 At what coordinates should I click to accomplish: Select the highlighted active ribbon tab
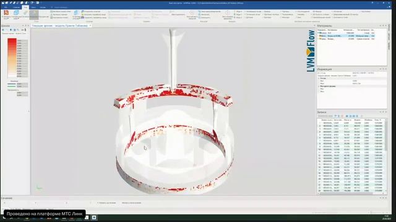pyautogui.click(x=25, y=7)
